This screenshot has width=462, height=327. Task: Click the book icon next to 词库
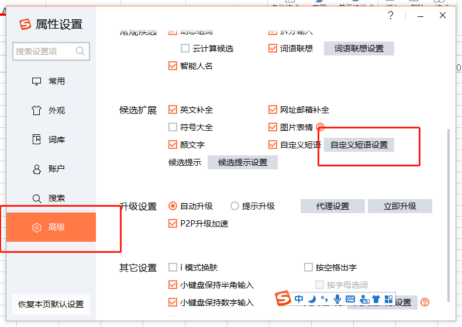(x=36, y=139)
